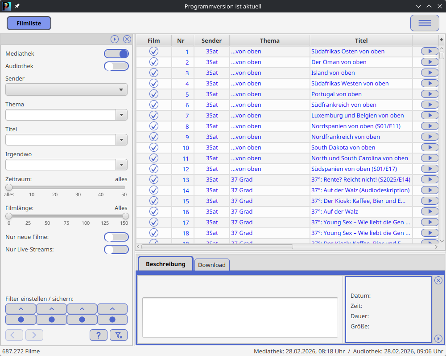Expand the Irgendwo combo box arrow
The image size is (446, 356).
click(121, 165)
